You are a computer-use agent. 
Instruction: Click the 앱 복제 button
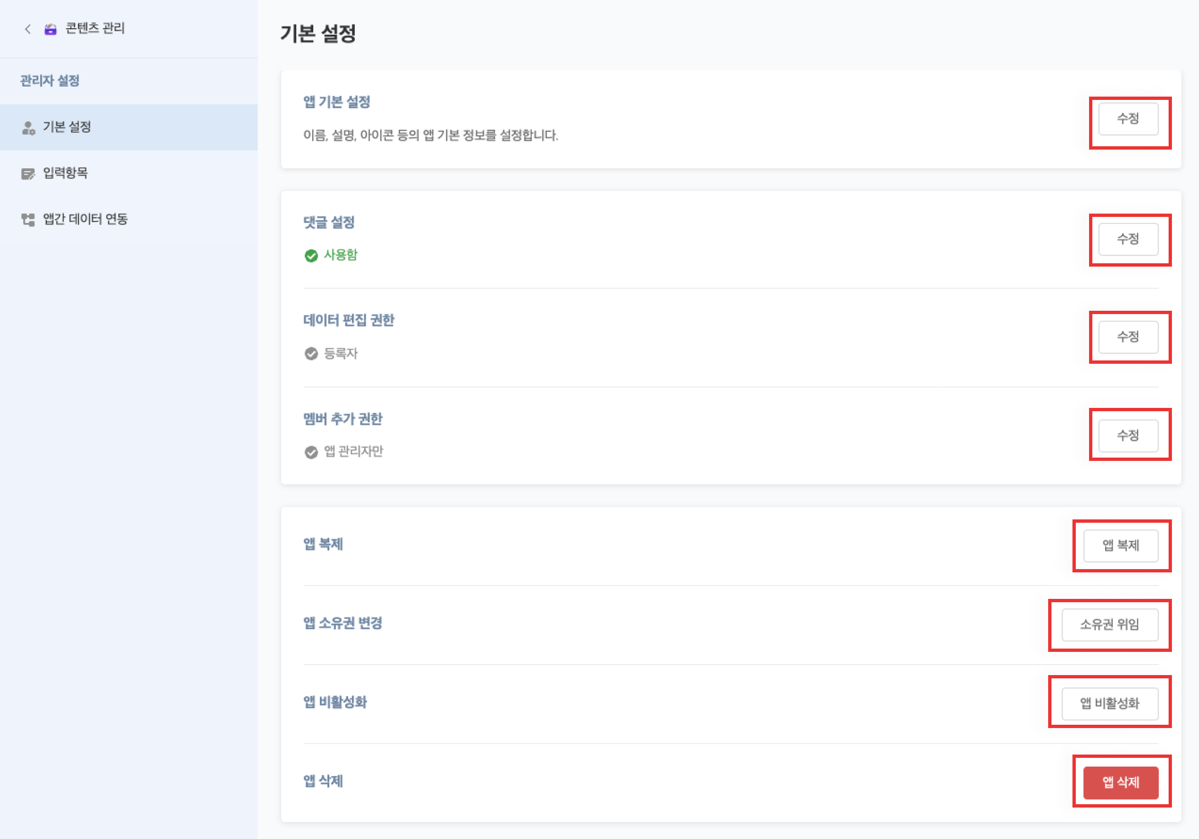coord(1121,545)
